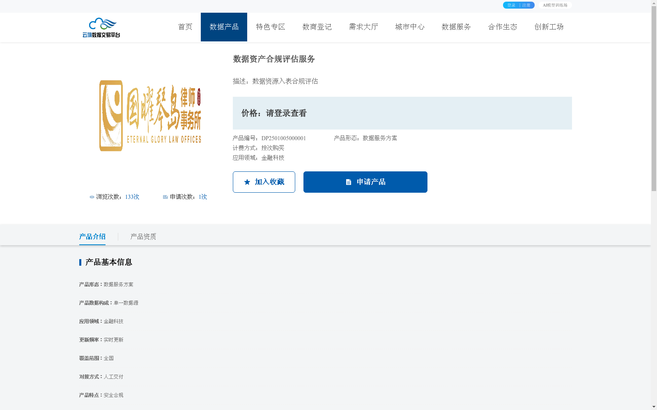Click the 计费方式：按次购买 text
Viewport: 657px width, 410px height.
(258, 148)
